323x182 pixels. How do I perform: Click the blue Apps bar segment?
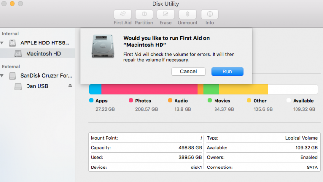tap(95, 89)
